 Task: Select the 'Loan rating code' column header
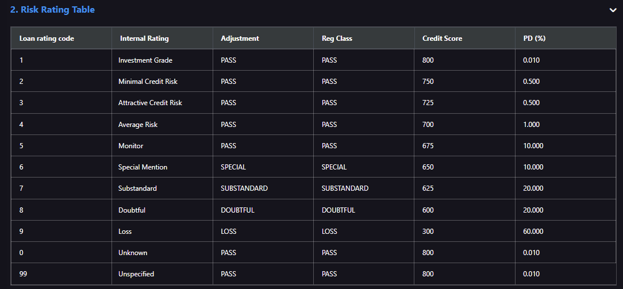[61, 38]
